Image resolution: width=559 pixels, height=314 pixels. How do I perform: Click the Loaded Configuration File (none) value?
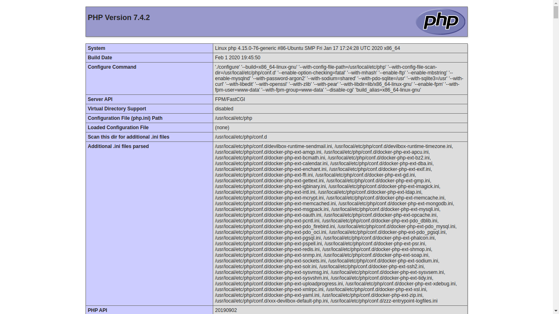point(221,128)
